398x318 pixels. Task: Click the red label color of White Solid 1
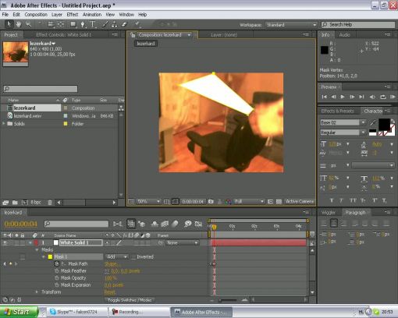[x=36, y=242]
